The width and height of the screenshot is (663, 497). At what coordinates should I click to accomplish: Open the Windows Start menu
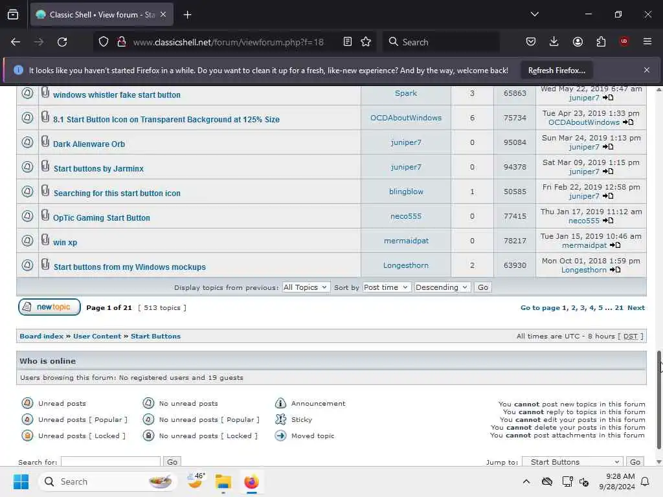(x=21, y=481)
